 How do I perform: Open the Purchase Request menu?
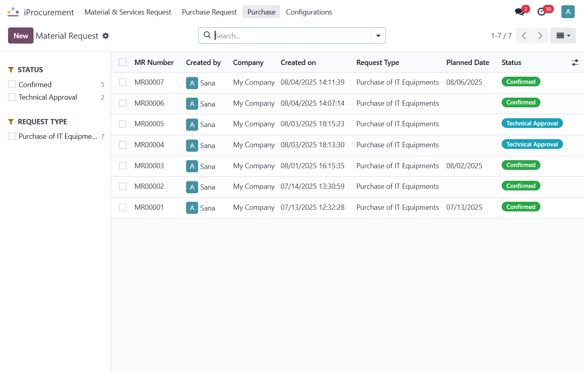coord(209,12)
